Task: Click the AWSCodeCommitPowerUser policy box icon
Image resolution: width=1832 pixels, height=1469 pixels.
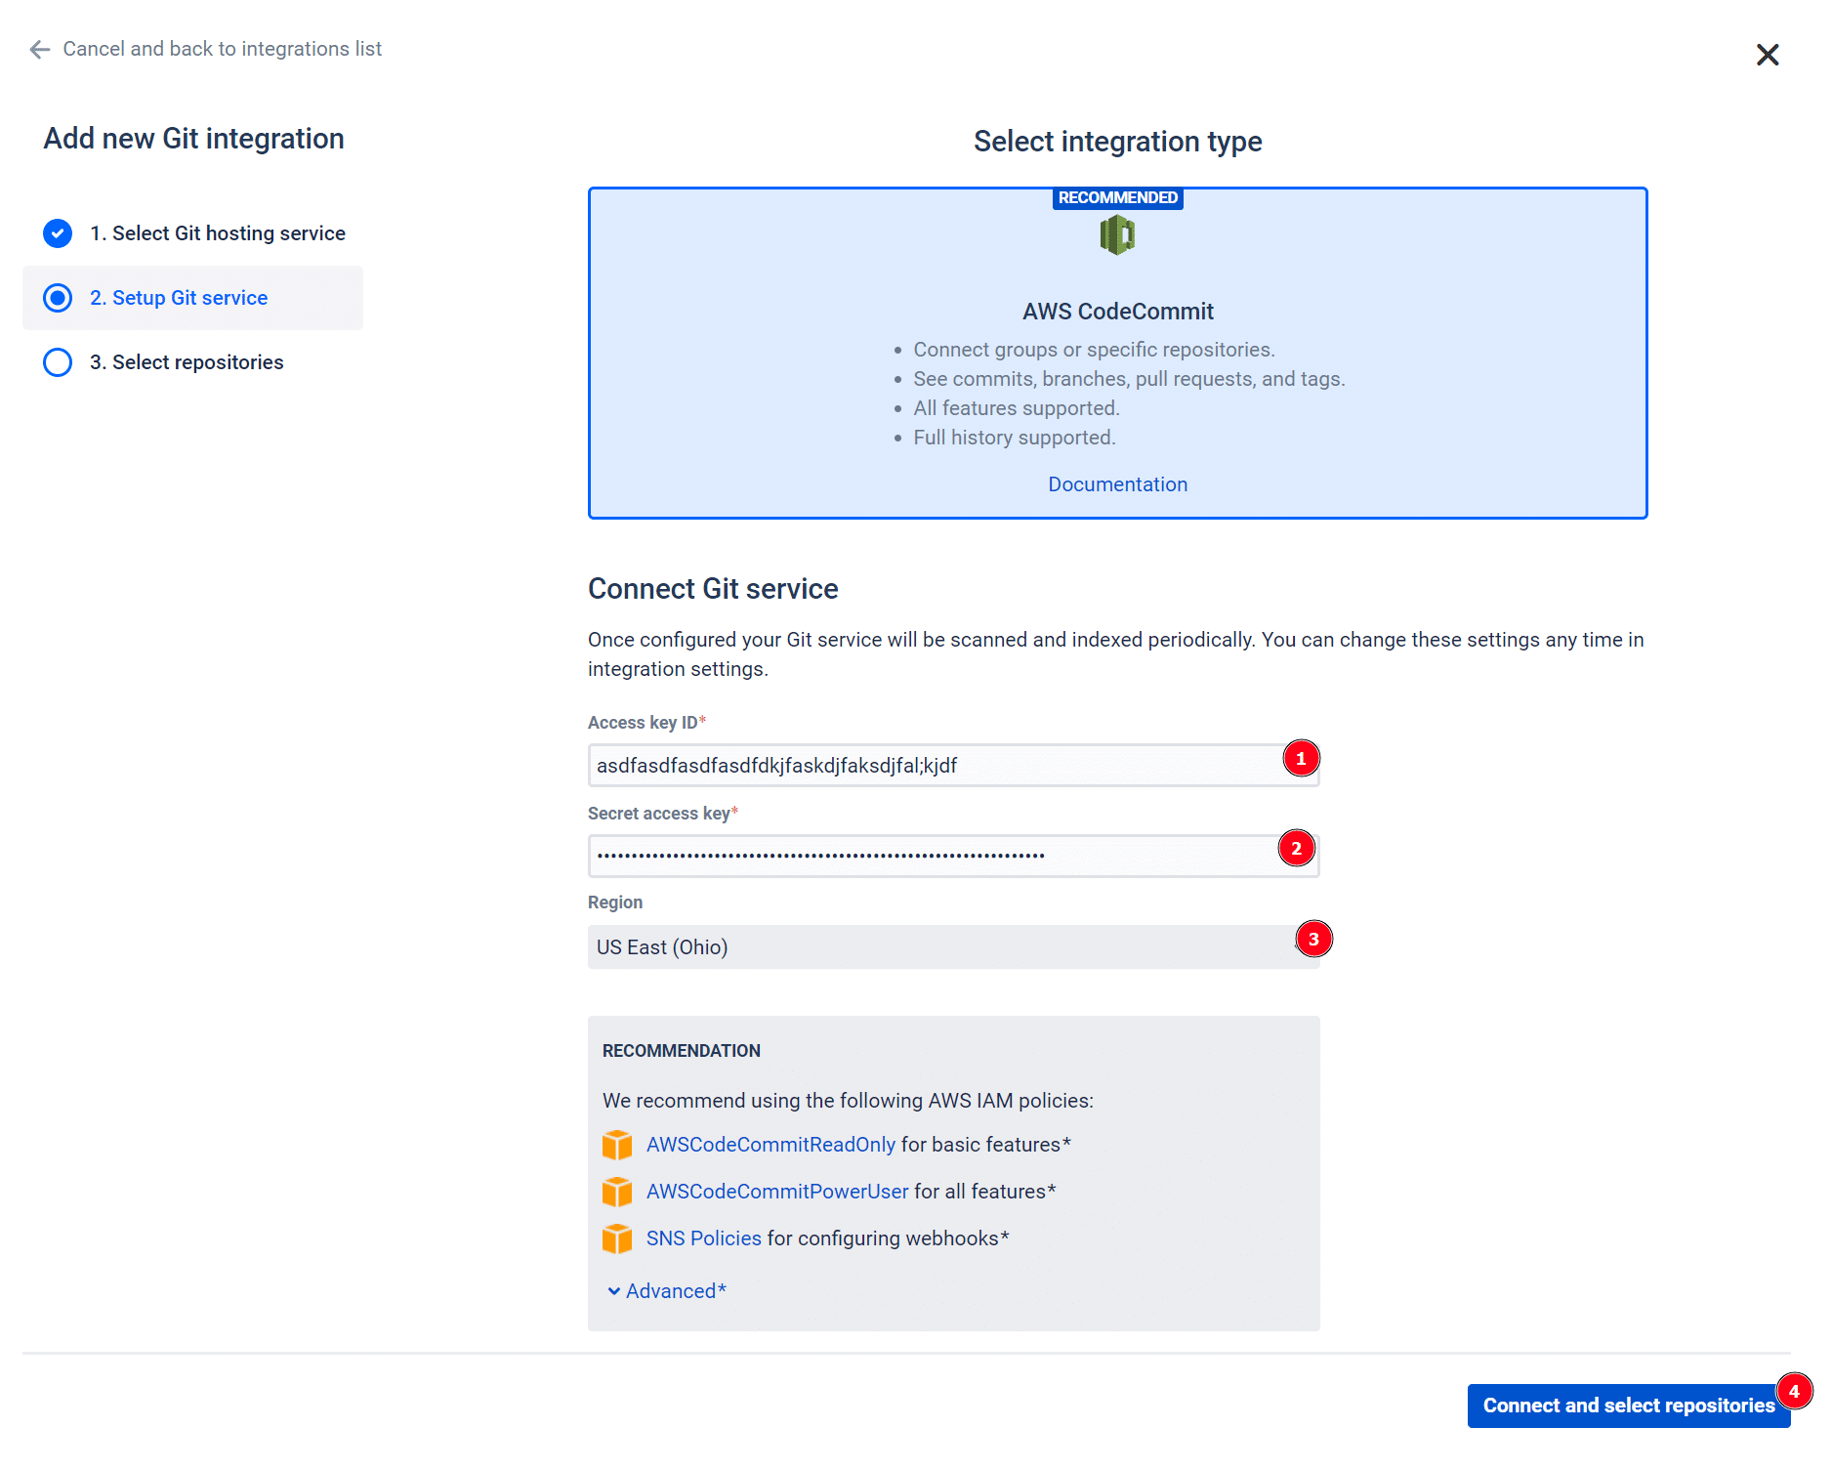Action: click(x=617, y=1192)
